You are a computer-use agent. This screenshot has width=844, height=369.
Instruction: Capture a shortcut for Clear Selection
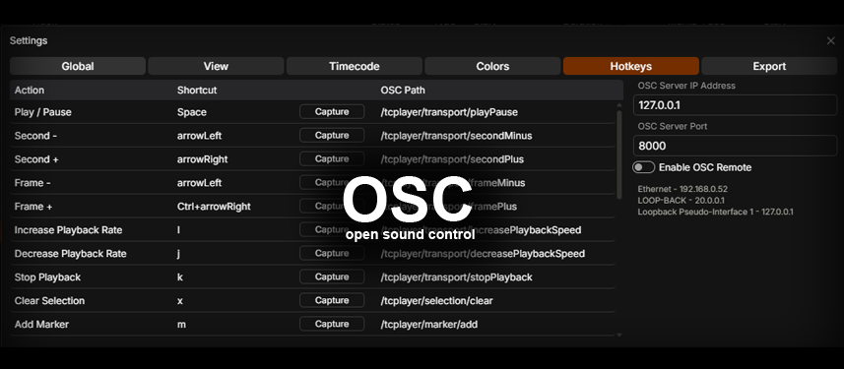332,301
